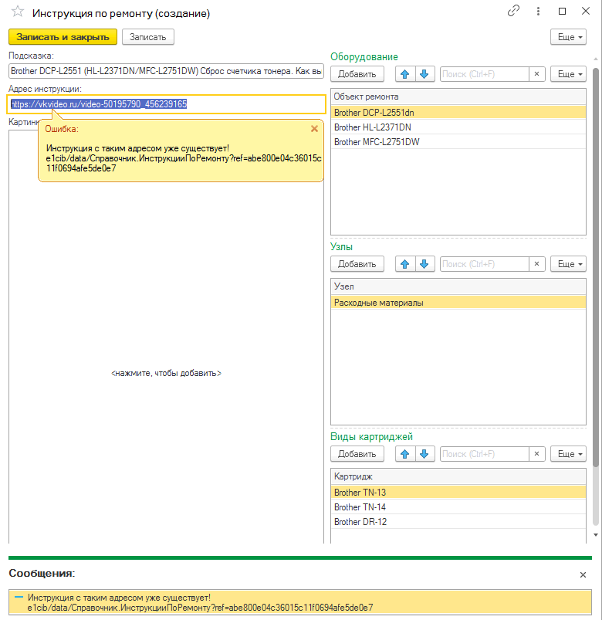Add a cartridge with Добавить button
Screen dimensions: 602x620
coord(357,454)
